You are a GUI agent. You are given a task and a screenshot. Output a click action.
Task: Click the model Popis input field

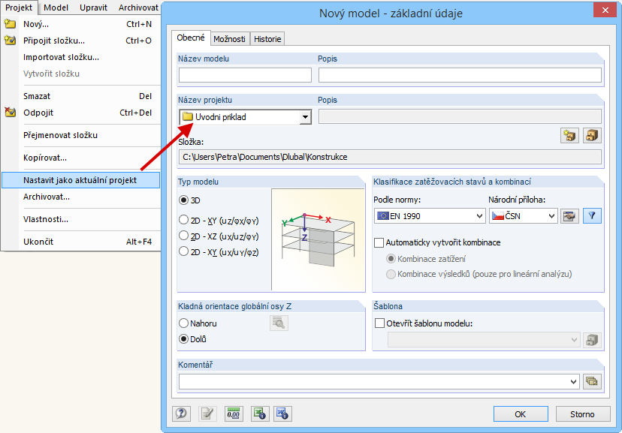point(460,75)
